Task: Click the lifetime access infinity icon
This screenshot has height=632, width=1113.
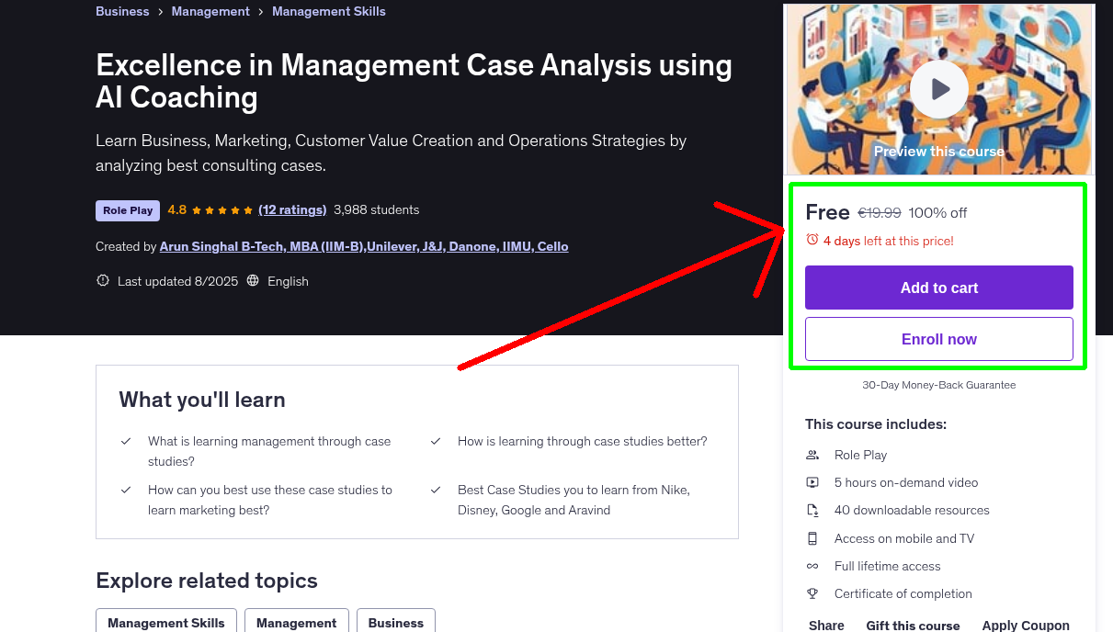Action: pos(812,566)
